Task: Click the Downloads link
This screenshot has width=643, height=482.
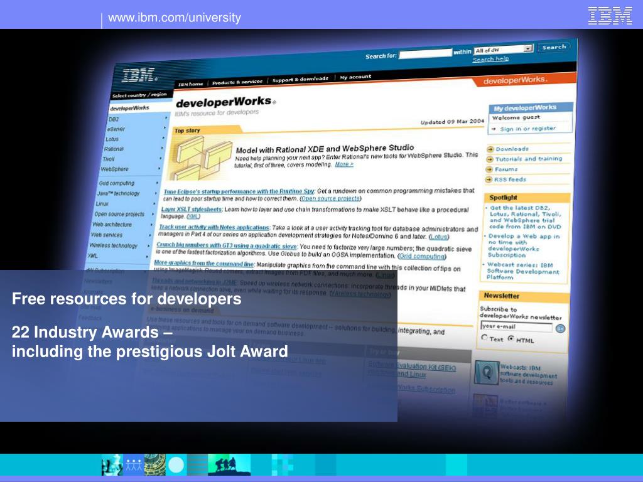Action: [x=512, y=149]
